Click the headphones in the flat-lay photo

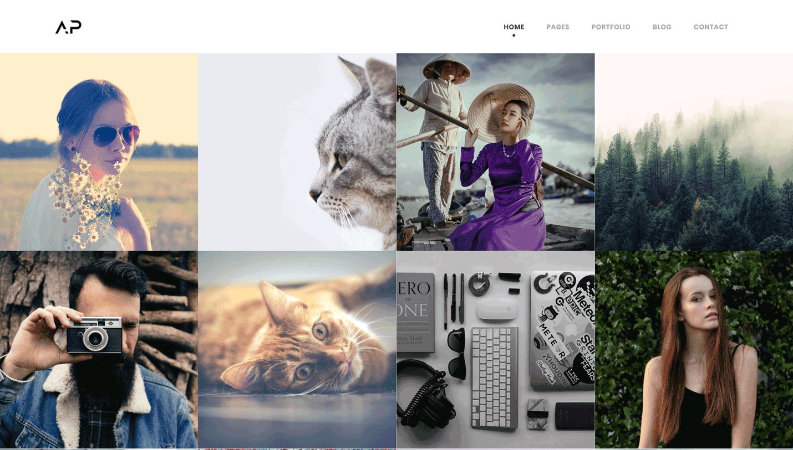click(x=425, y=392)
